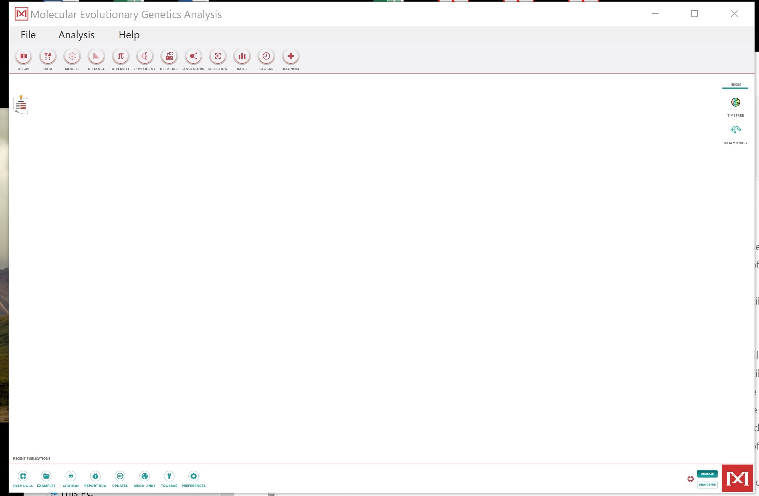
Task: Click the NEXUS label on right panel
Action: pyautogui.click(x=736, y=85)
